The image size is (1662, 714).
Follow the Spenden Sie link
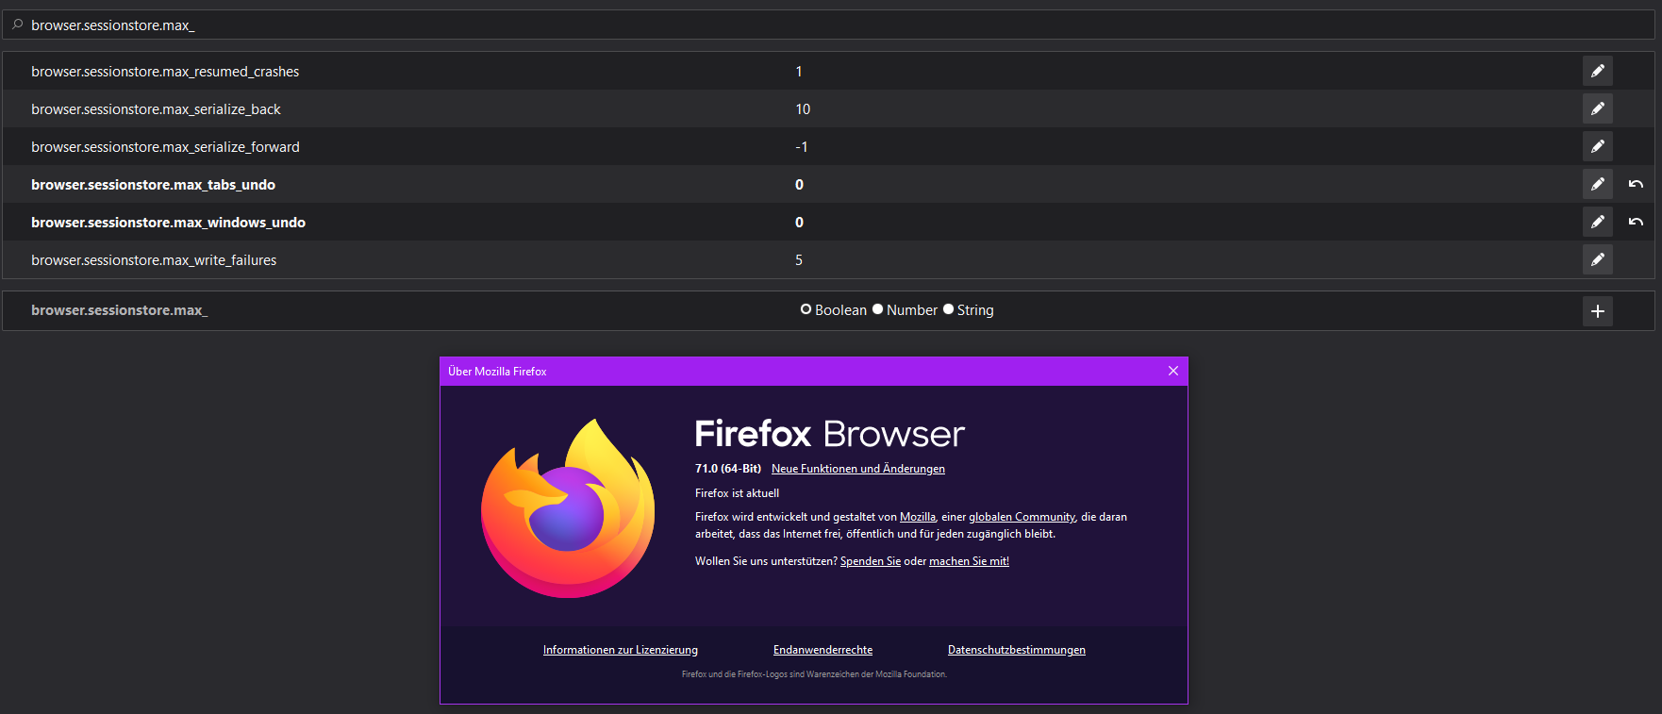pos(870,561)
